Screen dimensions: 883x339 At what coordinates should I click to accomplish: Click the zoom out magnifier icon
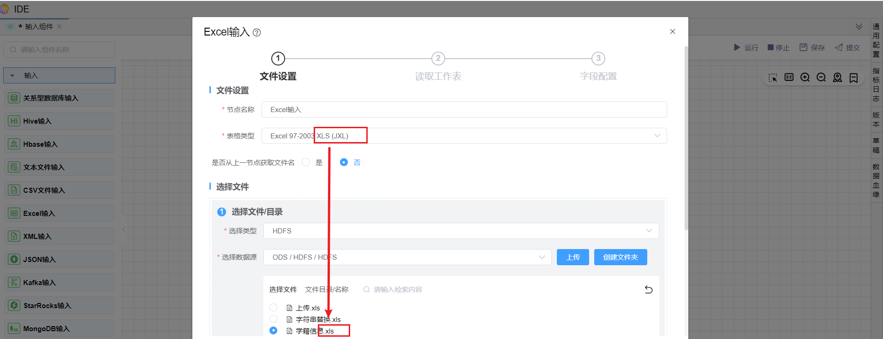[821, 77]
